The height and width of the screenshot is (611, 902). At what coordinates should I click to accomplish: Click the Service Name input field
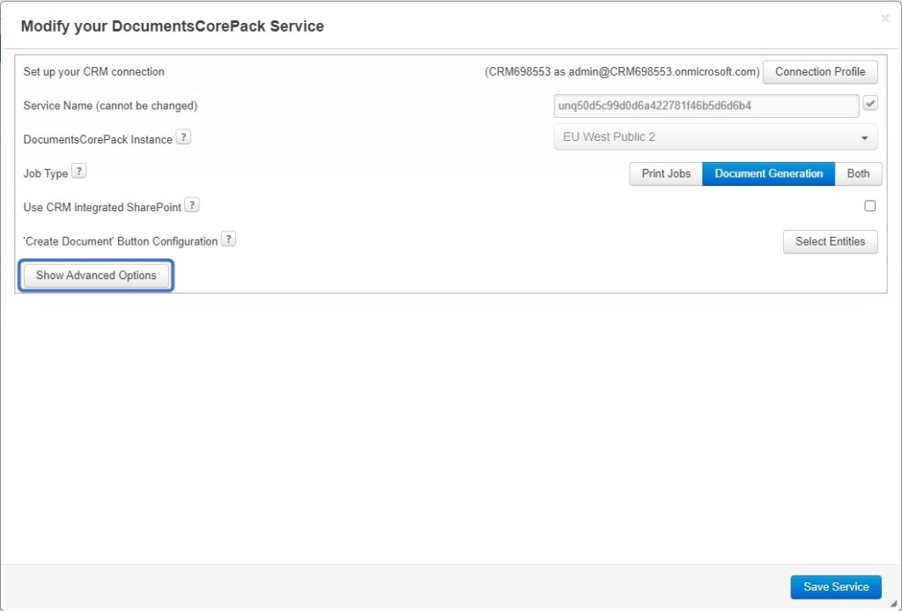click(x=706, y=106)
